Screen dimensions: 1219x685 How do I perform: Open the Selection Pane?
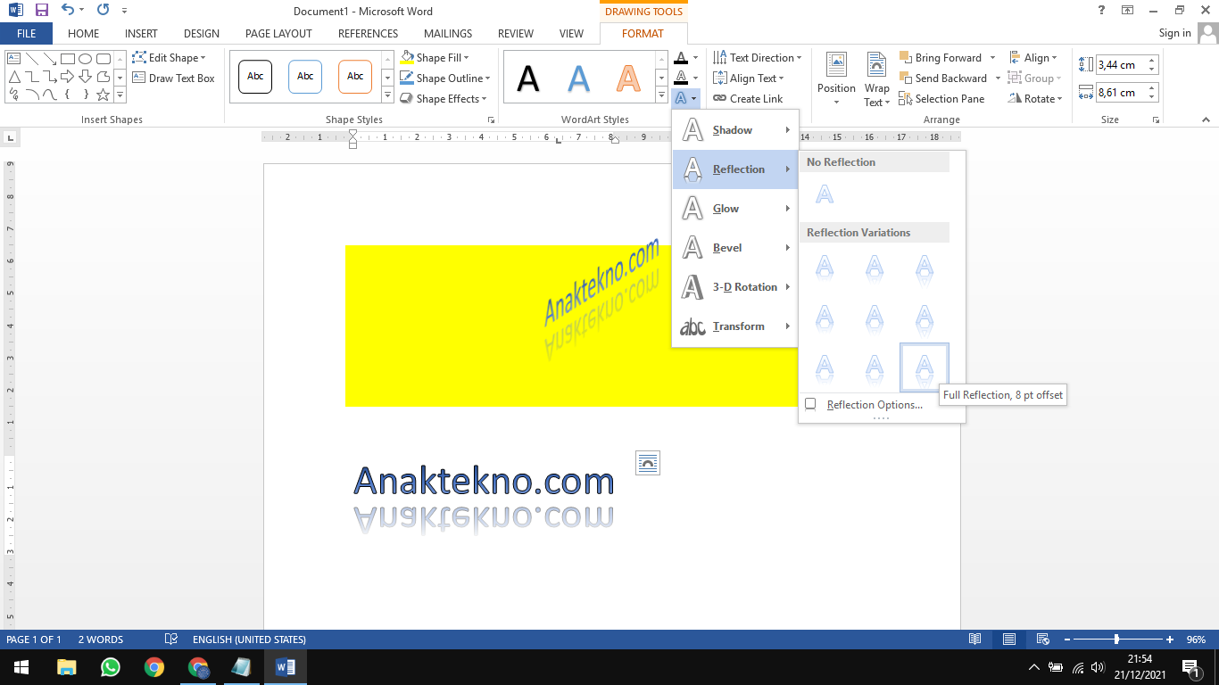pos(943,99)
